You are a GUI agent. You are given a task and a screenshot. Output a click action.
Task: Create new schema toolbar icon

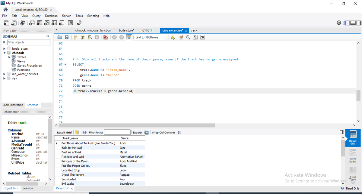tap(33, 23)
